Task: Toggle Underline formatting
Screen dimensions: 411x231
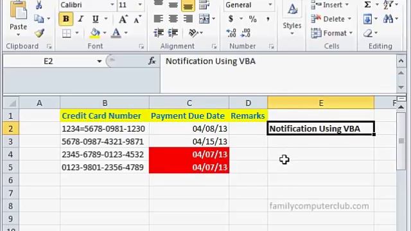Action: pyautogui.click(x=96, y=19)
